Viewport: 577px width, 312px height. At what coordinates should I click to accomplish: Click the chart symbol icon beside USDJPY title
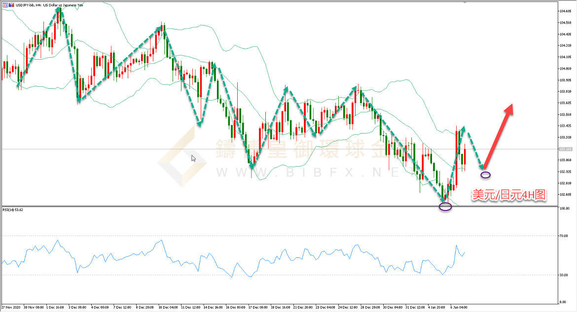2,4
